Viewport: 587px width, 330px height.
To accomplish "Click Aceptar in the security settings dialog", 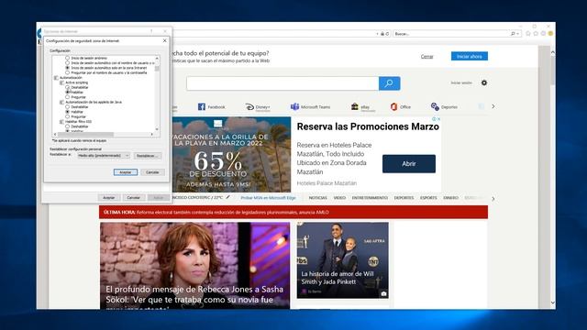I will tap(126, 172).
